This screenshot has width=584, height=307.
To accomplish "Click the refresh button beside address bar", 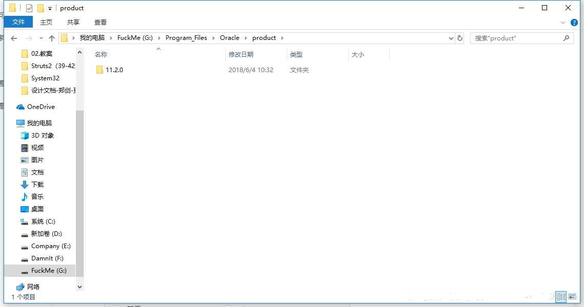I will (x=460, y=38).
